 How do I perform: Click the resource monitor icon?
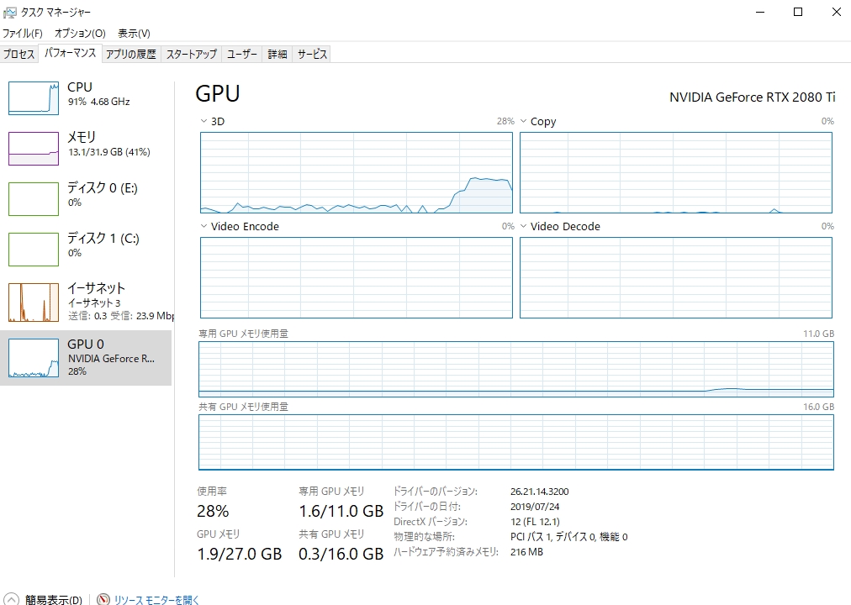[x=103, y=600]
